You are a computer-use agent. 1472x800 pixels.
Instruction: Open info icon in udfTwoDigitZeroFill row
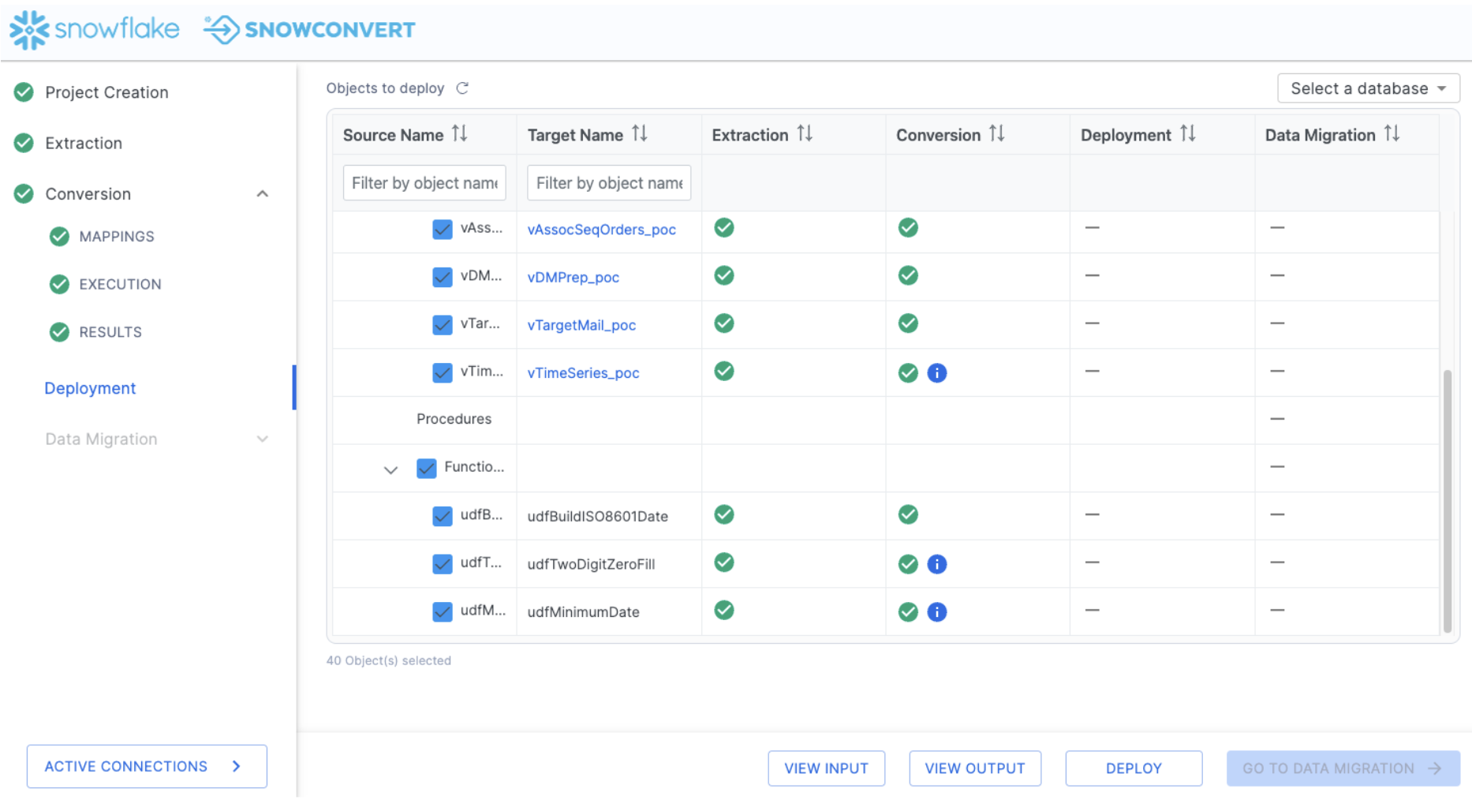936,564
